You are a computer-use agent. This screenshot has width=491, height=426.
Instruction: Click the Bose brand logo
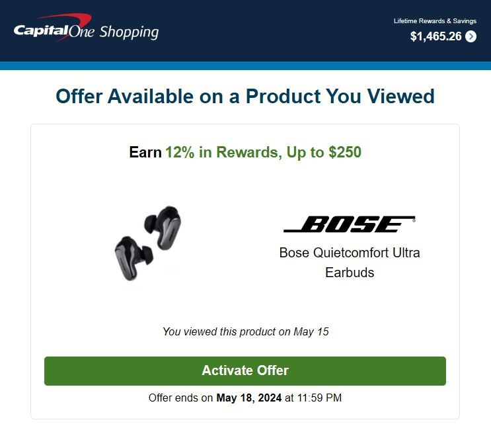point(350,224)
